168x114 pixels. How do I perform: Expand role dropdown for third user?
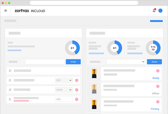[x=64, y=90]
